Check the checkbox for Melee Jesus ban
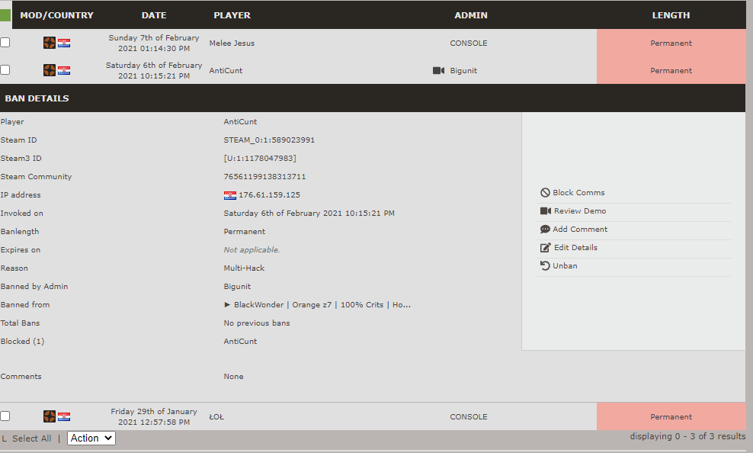753x453 pixels. point(5,42)
